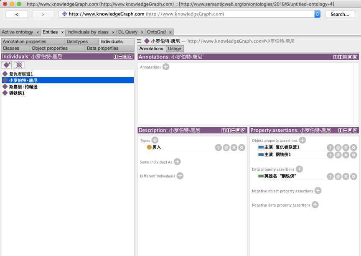
Task: Delete the 男人 type with its x icon
Action: click(234, 148)
